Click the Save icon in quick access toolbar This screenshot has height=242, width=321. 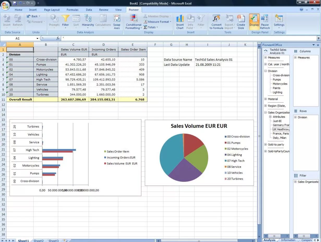15,3
